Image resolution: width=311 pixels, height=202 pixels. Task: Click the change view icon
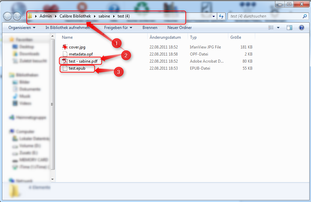[x=271, y=28]
